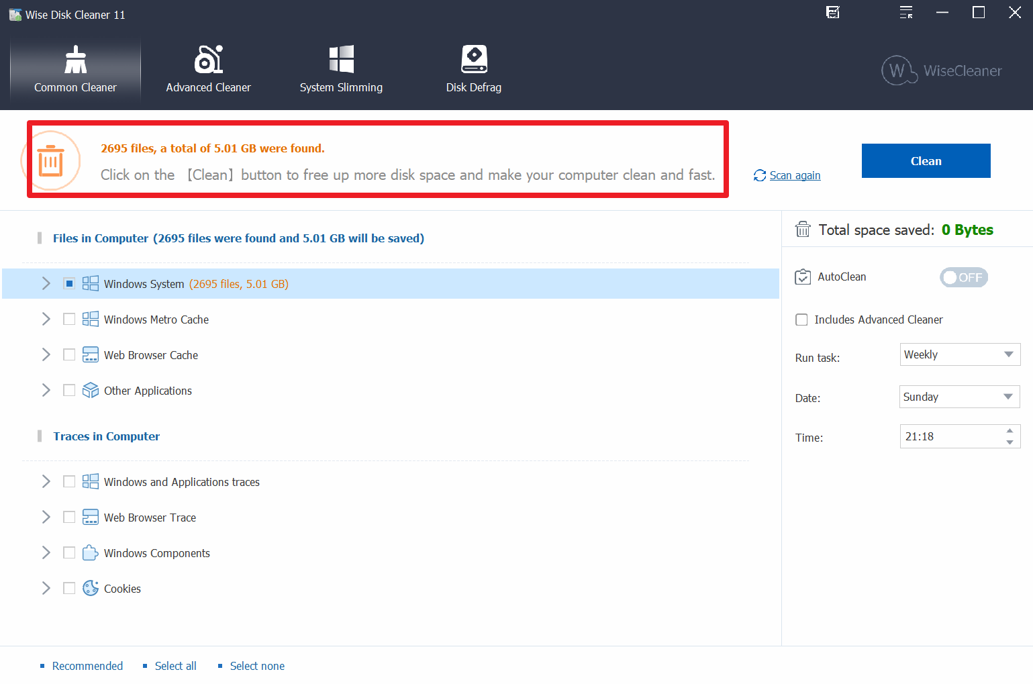1033x684 pixels.
Task: Click the Files in Computer section header
Action: point(238,238)
